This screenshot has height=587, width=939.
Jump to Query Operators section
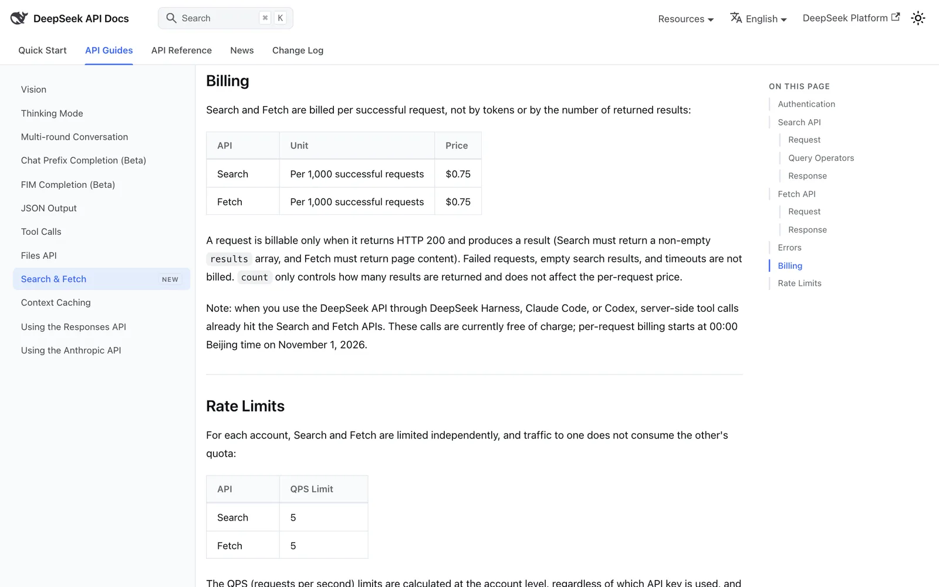pyautogui.click(x=821, y=158)
